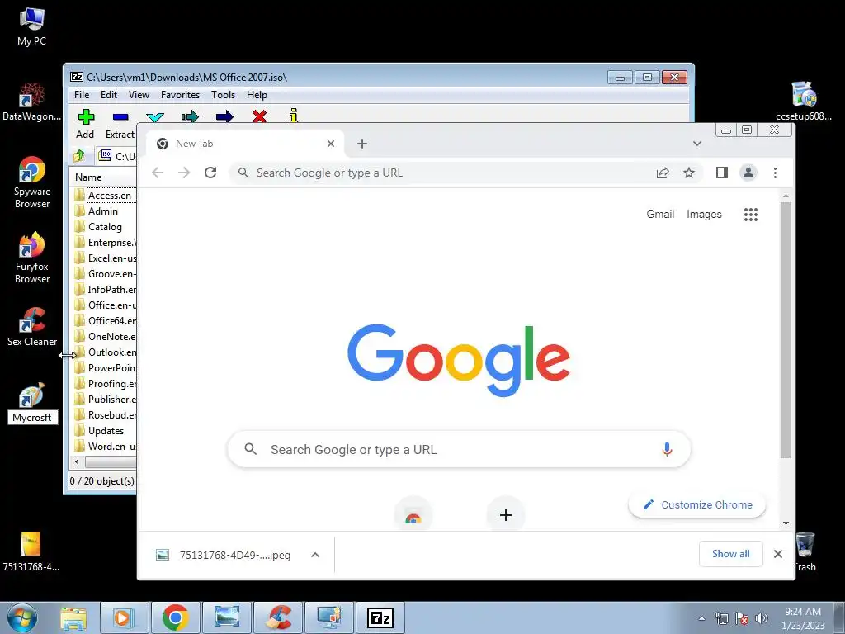This screenshot has height=634, width=845.
Task: Select the Catalog folder in 7-Zip
Action: (105, 227)
